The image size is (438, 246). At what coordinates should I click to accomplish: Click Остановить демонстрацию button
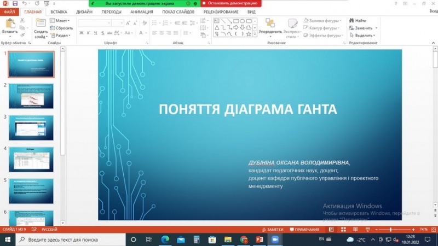[x=231, y=3]
